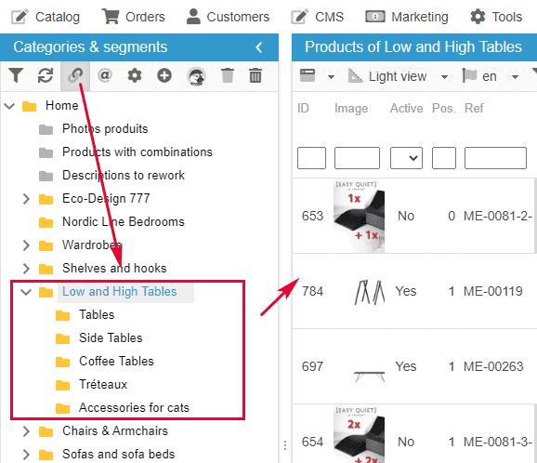Click the @ icon in categories toolbar
Viewport: 537px width, 463px height.
coord(105,74)
